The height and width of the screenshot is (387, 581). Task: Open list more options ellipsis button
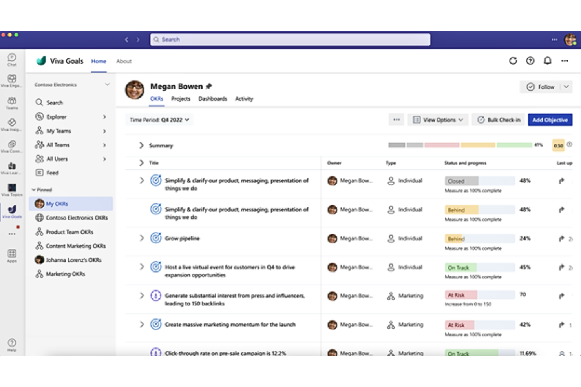396,120
